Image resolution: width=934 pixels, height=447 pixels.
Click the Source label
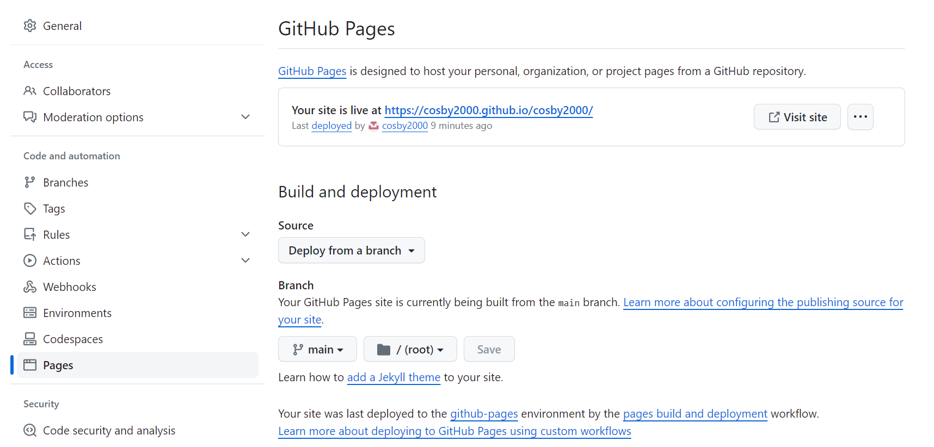point(296,226)
